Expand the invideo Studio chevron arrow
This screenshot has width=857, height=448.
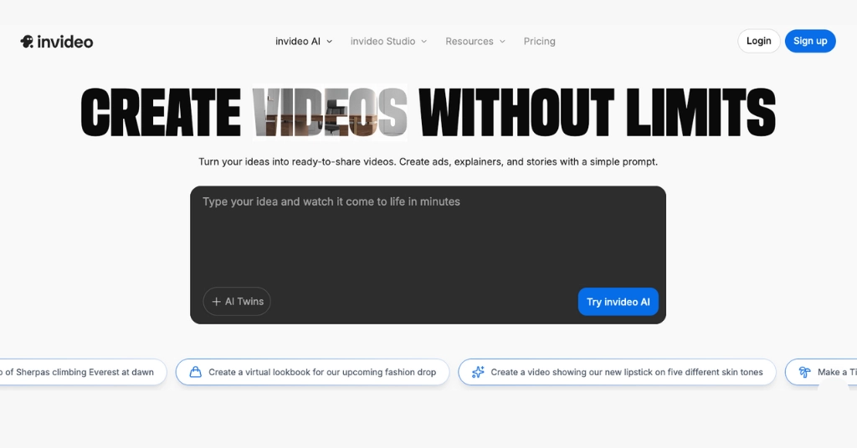click(x=424, y=42)
